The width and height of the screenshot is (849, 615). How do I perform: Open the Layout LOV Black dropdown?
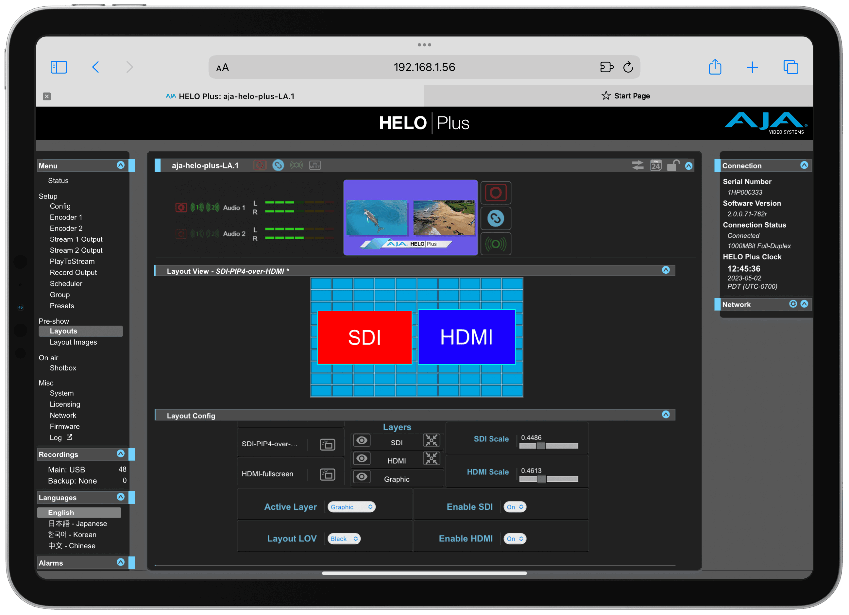[x=344, y=539]
